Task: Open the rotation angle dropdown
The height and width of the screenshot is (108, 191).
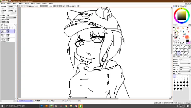Action: click(x=54, y=6)
